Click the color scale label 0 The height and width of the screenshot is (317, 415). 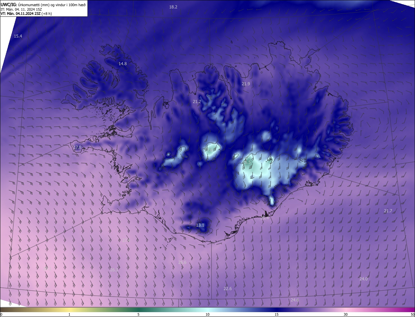pos(1,314)
